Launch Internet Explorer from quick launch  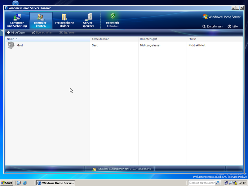point(25,183)
